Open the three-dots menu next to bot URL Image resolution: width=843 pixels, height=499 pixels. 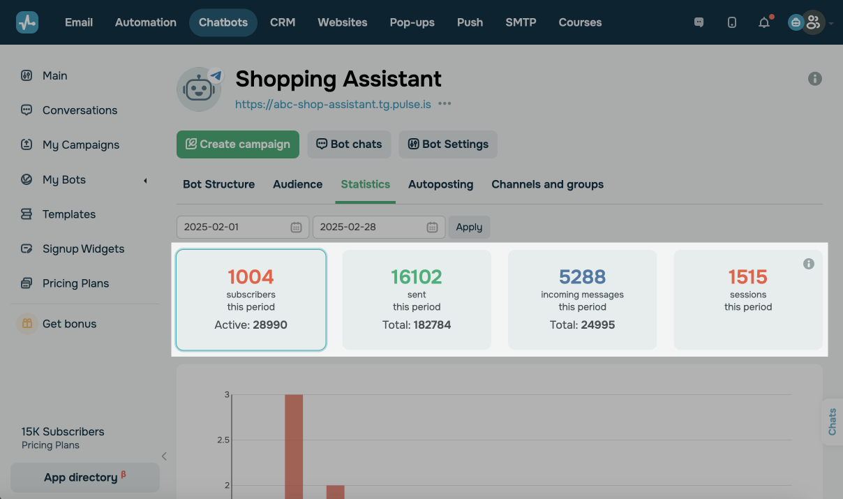(x=445, y=104)
